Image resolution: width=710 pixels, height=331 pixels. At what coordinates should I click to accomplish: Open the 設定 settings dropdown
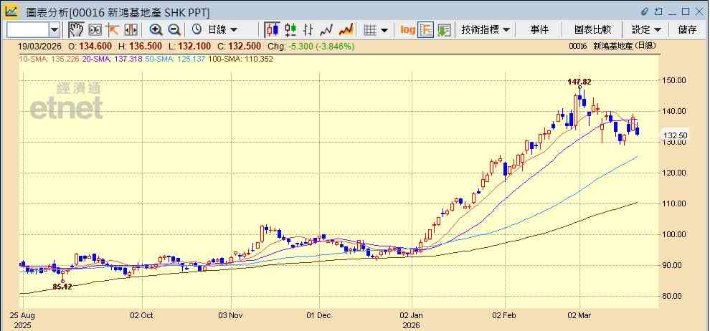point(646,30)
